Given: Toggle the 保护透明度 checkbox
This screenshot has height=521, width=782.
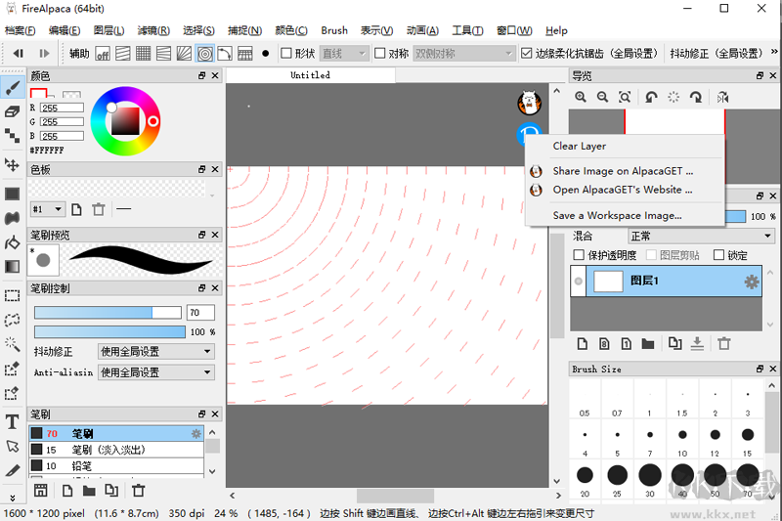Looking at the screenshot, I should coord(580,255).
